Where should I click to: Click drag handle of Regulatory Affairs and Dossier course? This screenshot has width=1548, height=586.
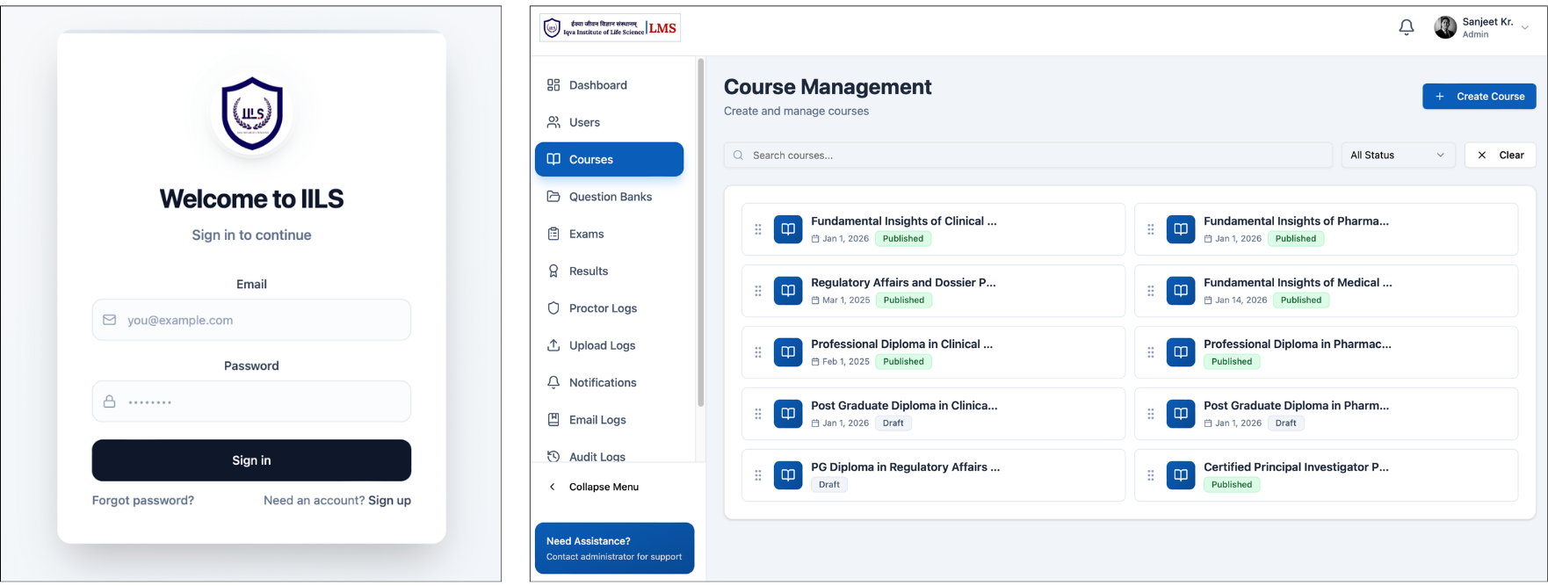click(758, 291)
